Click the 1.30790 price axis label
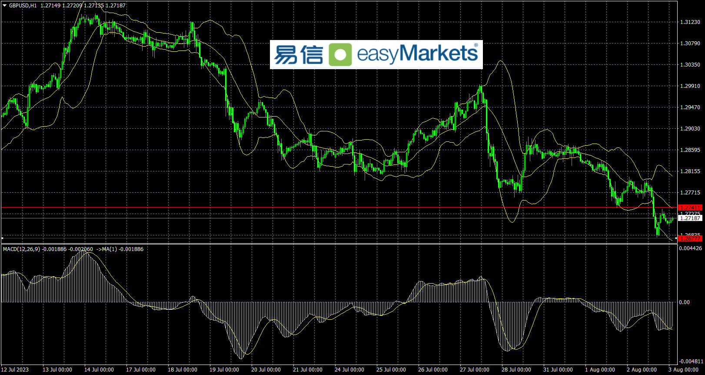This screenshot has width=705, height=375. pos(690,44)
